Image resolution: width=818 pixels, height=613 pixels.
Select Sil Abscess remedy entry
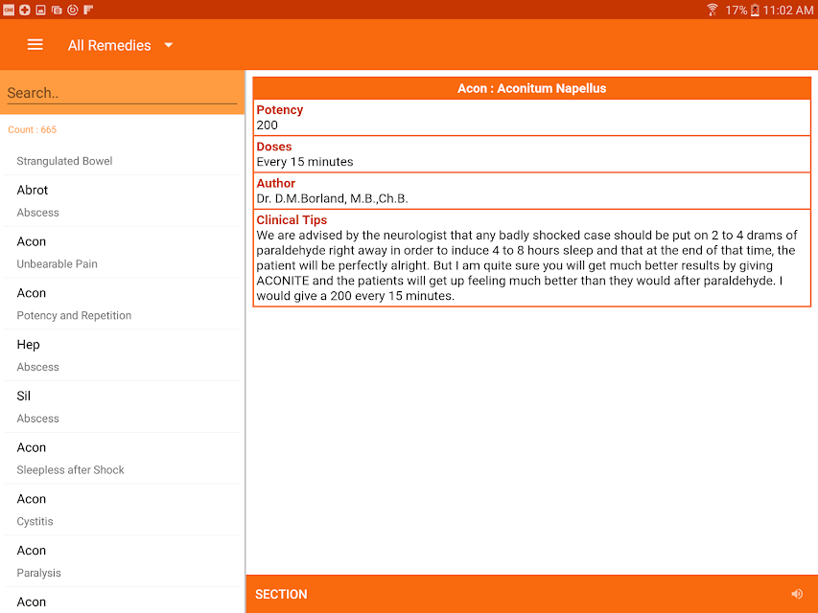[122, 407]
